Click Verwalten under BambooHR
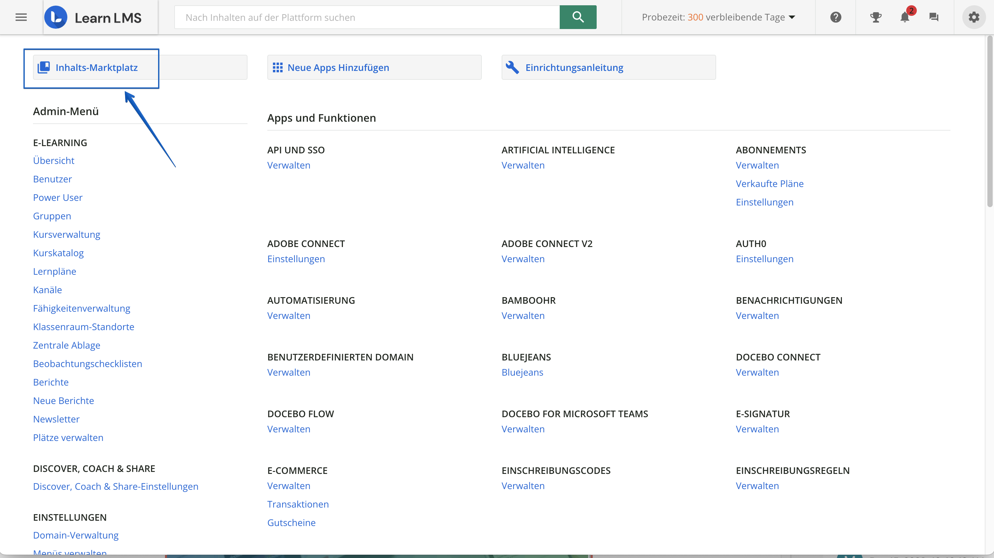The height and width of the screenshot is (558, 994). coord(523,316)
